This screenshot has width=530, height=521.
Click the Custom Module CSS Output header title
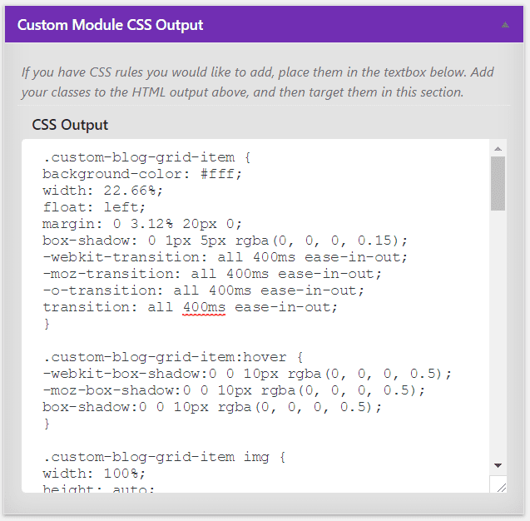[110, 25]
